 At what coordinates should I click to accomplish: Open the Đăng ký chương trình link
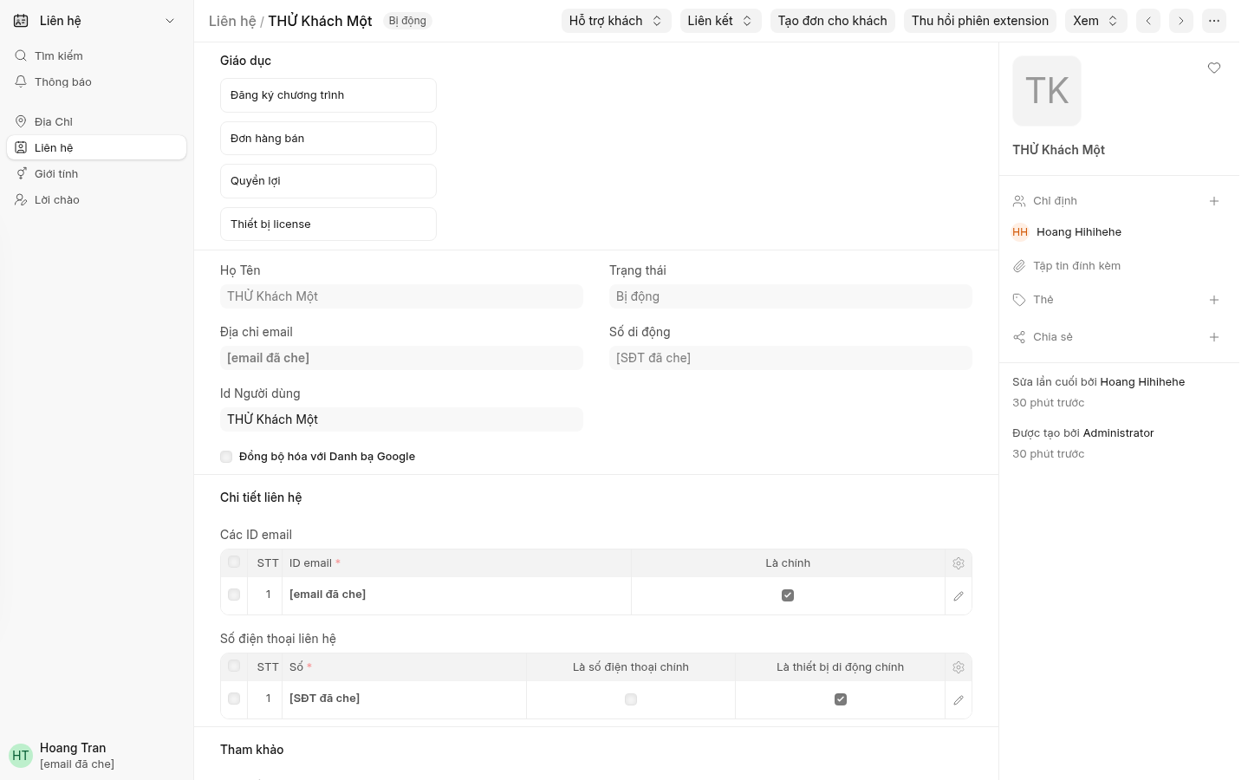click(x=328, y=95)
